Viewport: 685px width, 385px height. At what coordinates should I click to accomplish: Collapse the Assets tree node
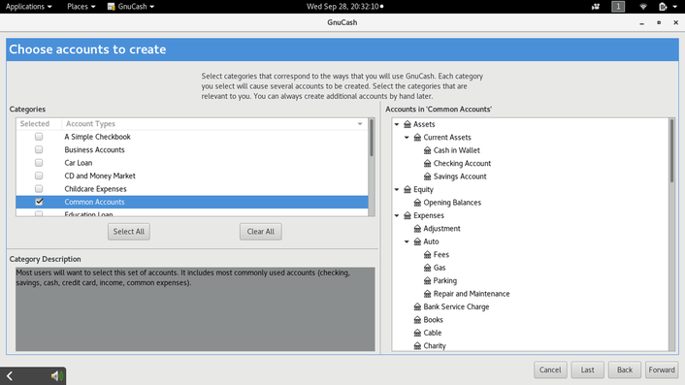tap(397, 124)
